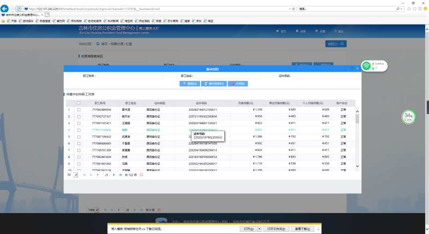Image resolution: width=429 pixels, height=234 pixels.
Task: Click the 职工姓名 input field in dialog
Action: pyautogui.click(x=228, y=76)
